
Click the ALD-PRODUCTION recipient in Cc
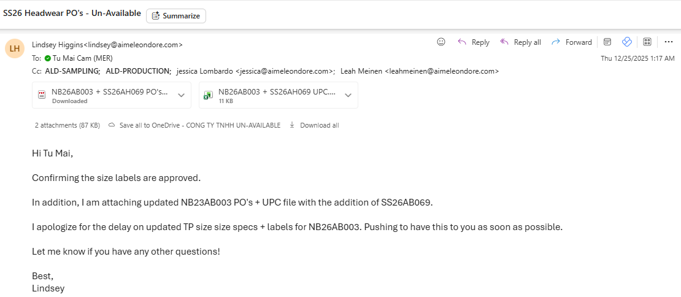[x=138, y=71]
